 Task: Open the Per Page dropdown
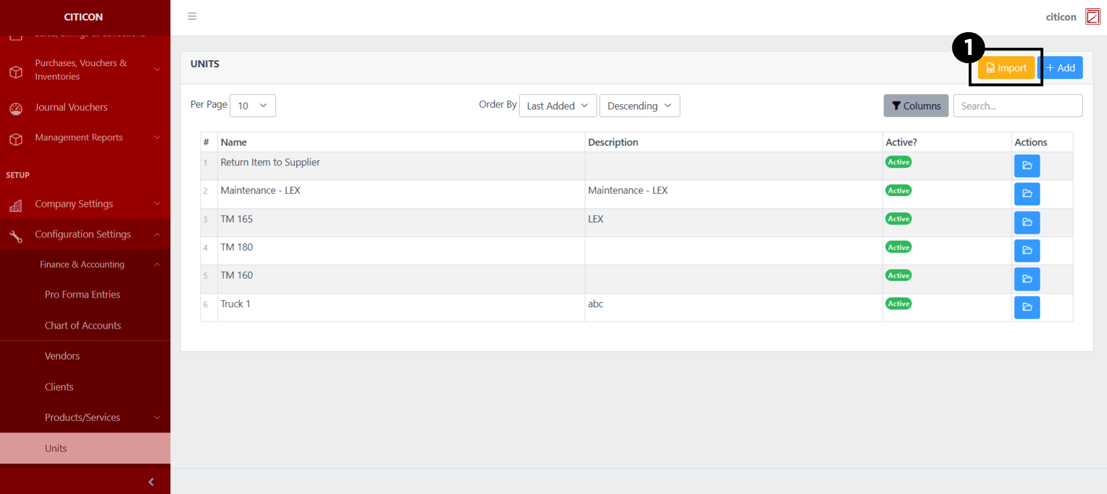[x=252, y=106]
